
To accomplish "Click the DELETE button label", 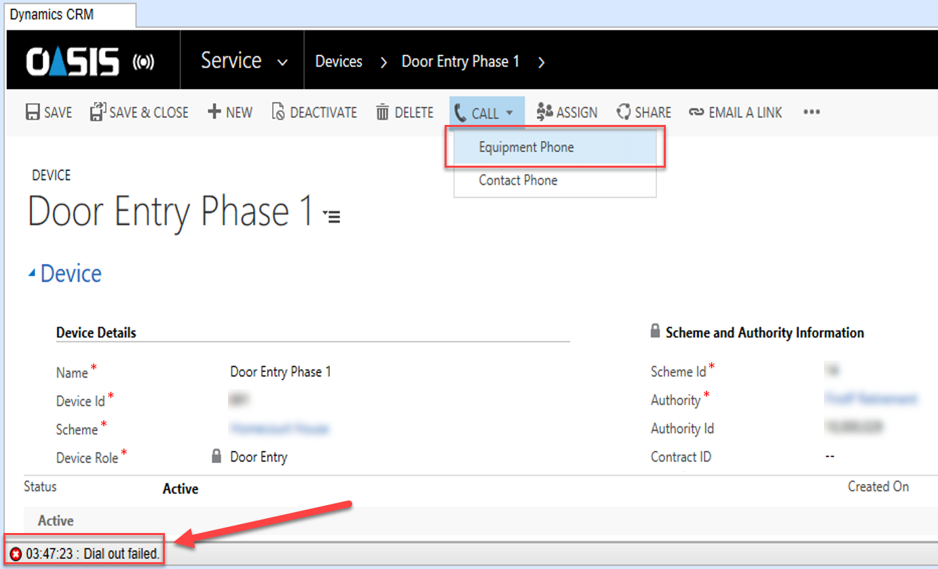I will coord(414,113).
